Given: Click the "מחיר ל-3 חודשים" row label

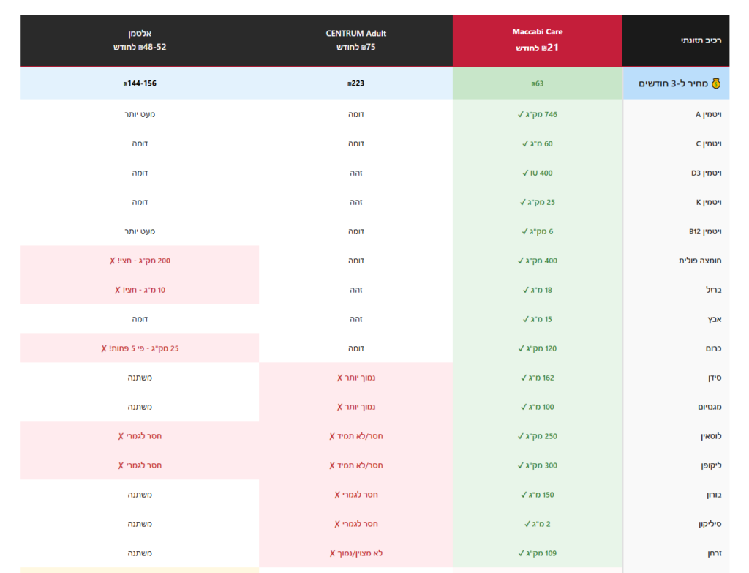Looking at the screenshot, I should 674,83.
